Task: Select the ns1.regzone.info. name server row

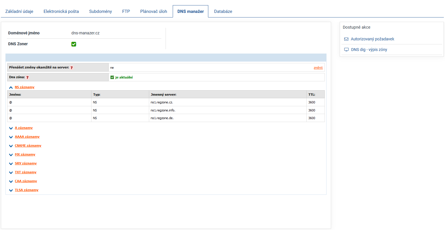Action: 163,110
